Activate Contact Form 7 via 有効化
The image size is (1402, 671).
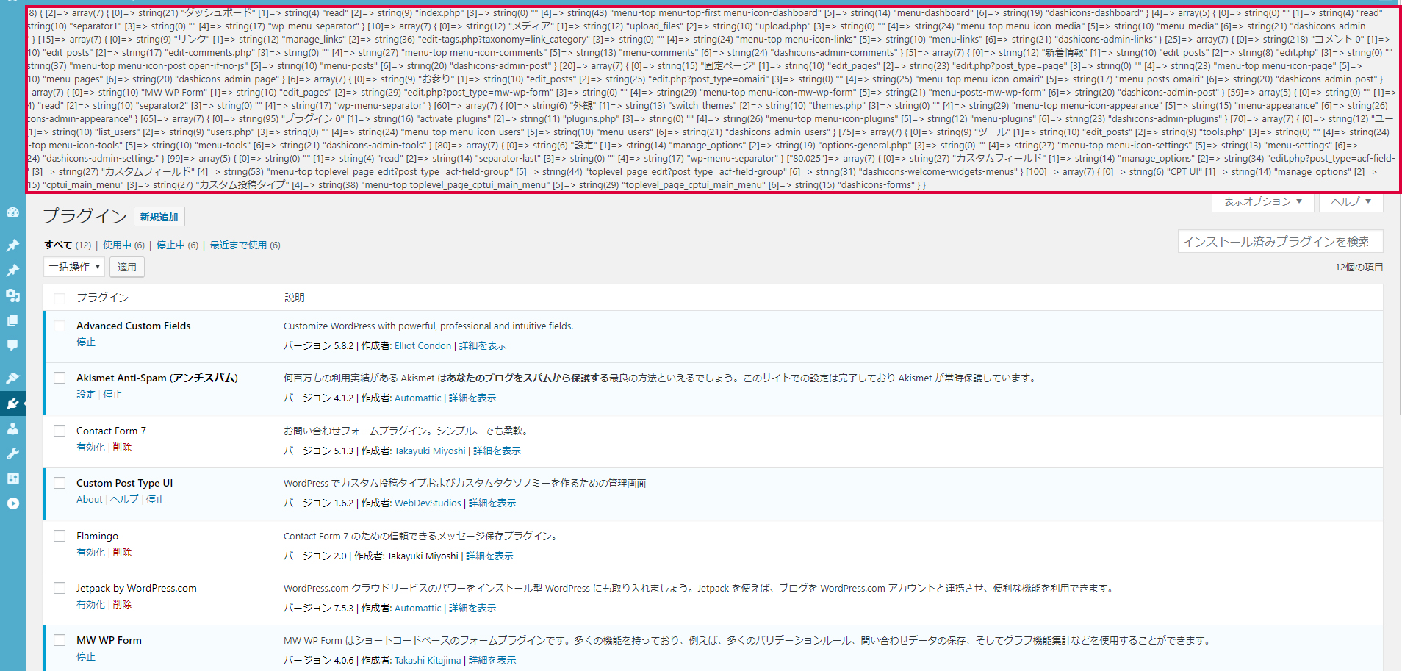[x=91, y=448]
